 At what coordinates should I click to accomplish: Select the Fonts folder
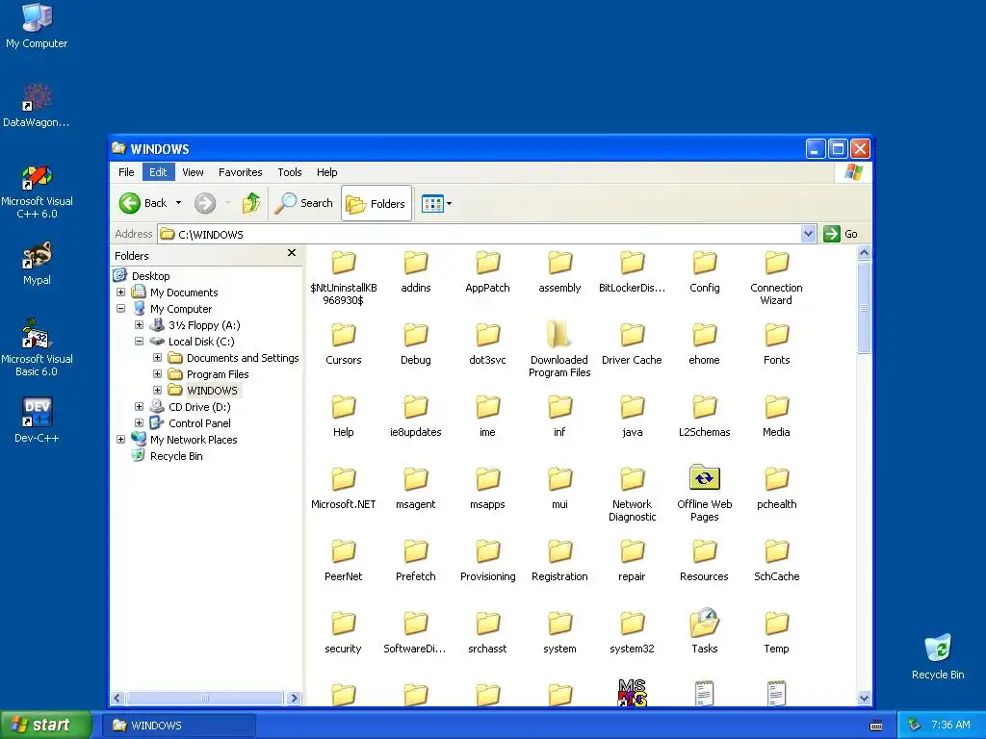[x=776, y=343]
